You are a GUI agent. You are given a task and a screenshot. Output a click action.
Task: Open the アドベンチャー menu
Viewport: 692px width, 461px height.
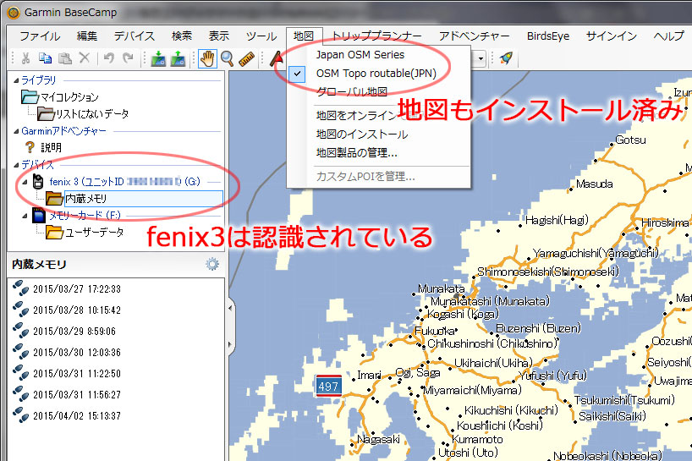click(474, 36)
